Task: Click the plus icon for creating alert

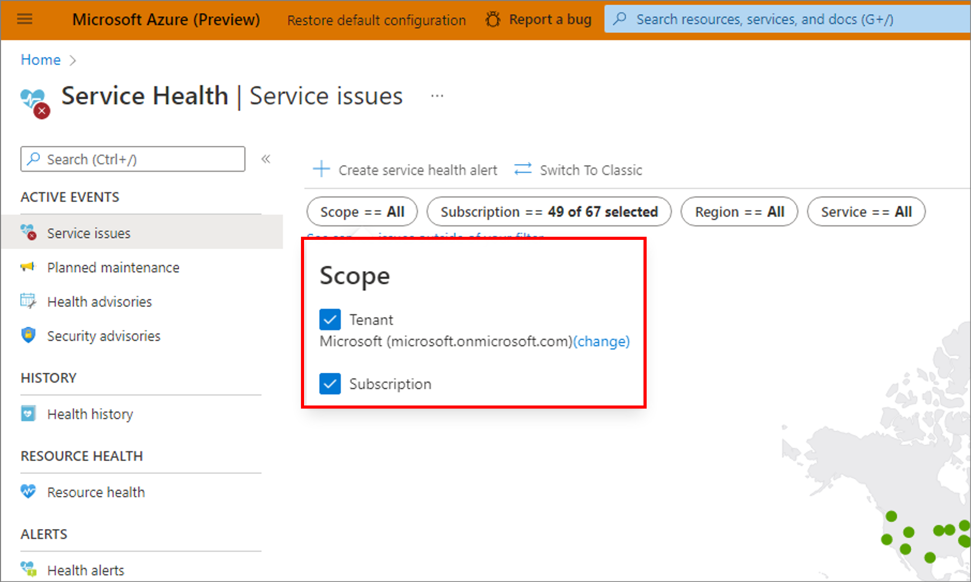Action: [x=321, y=169]
